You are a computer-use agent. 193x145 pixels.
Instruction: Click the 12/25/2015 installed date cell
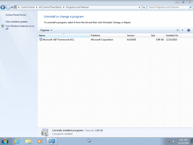172,40
